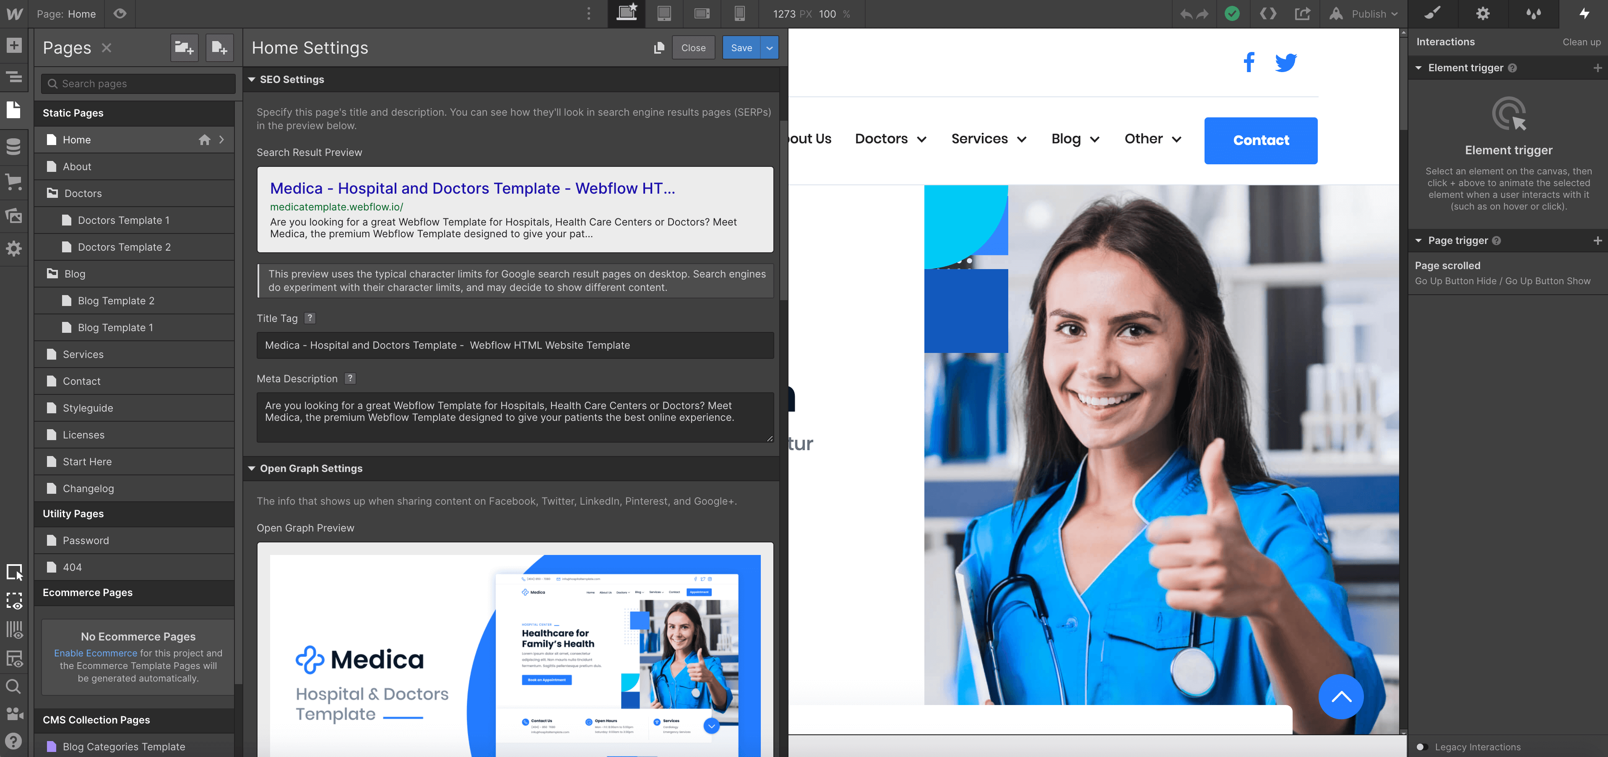
Task: Open the CMS Collections panel
Action: click(14, 147)
